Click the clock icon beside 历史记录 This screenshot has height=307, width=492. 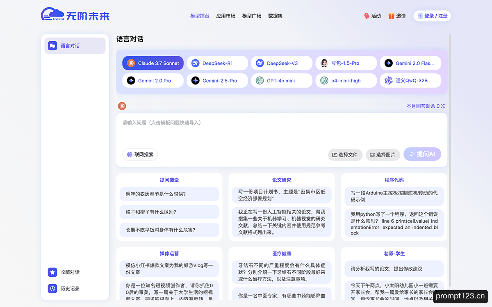pos(52,289)
